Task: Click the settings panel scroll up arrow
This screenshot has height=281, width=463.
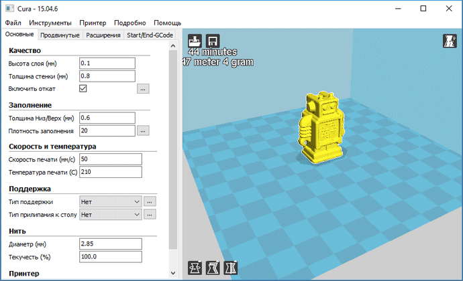Action: tap(173, 45)
